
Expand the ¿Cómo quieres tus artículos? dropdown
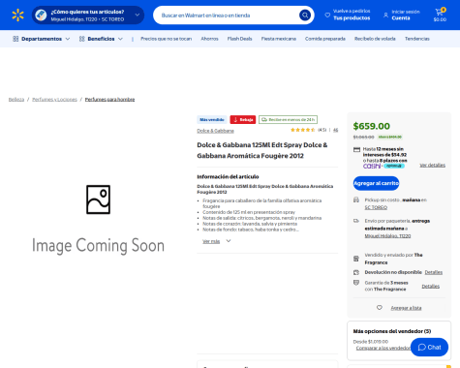click(138, 15)
